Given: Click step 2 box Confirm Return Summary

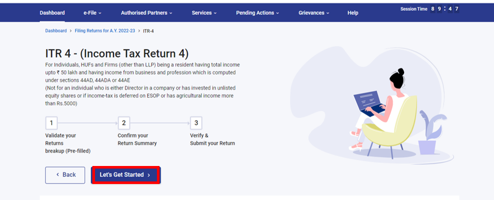Looking at the screenshot, I should click(124, 123).
